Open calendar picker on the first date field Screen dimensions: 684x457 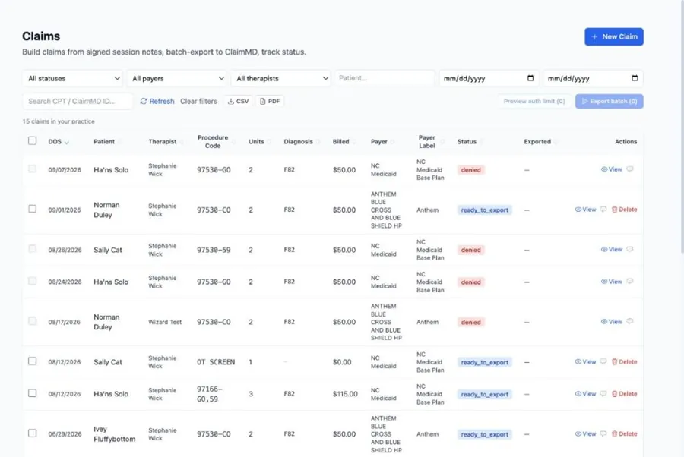pos(530,78)
